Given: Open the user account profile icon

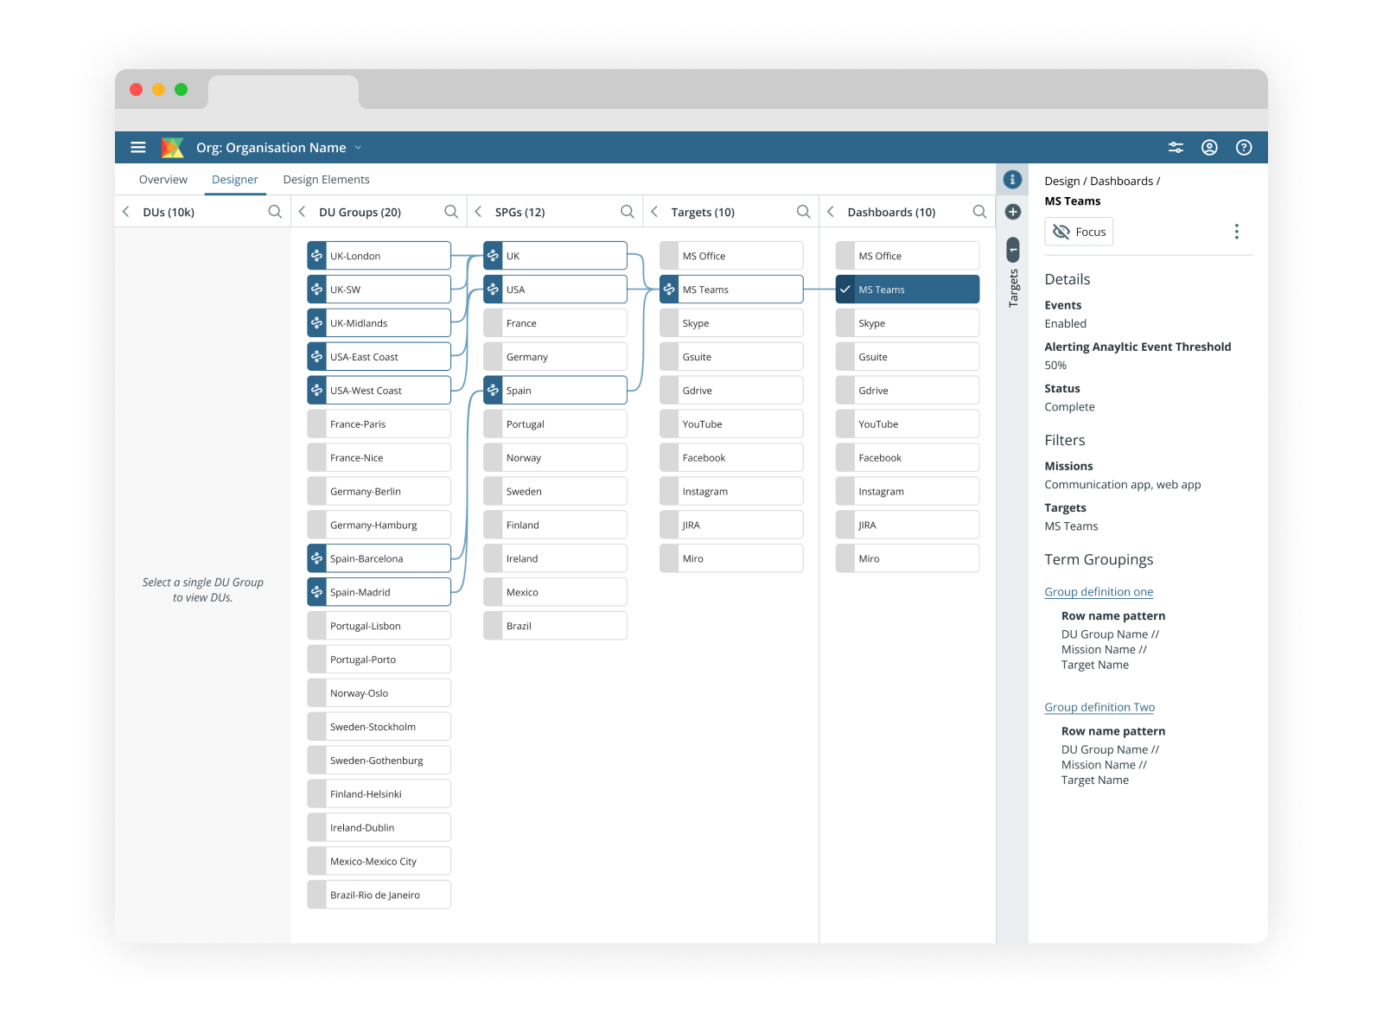Looking at the screenshot, I should 1209,148.
